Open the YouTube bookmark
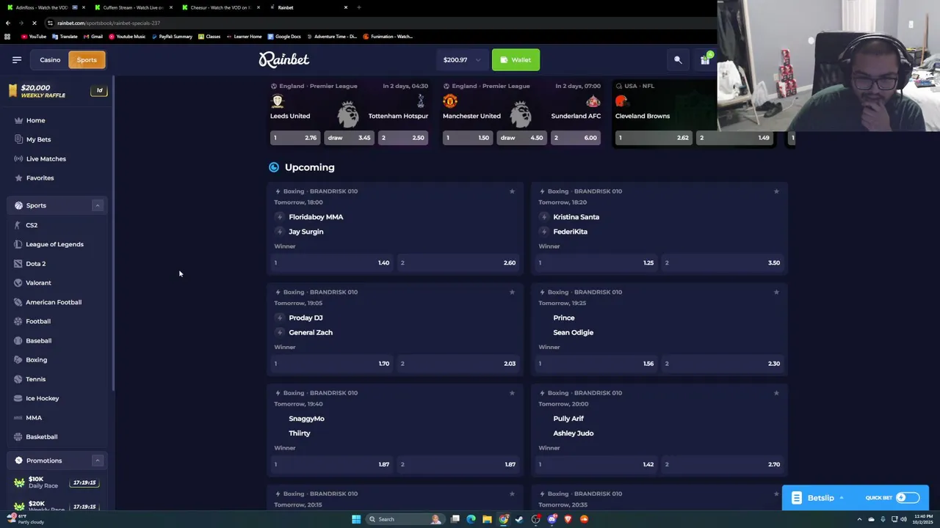This screenshot has width=940, height=528. (x=34, y=37)
